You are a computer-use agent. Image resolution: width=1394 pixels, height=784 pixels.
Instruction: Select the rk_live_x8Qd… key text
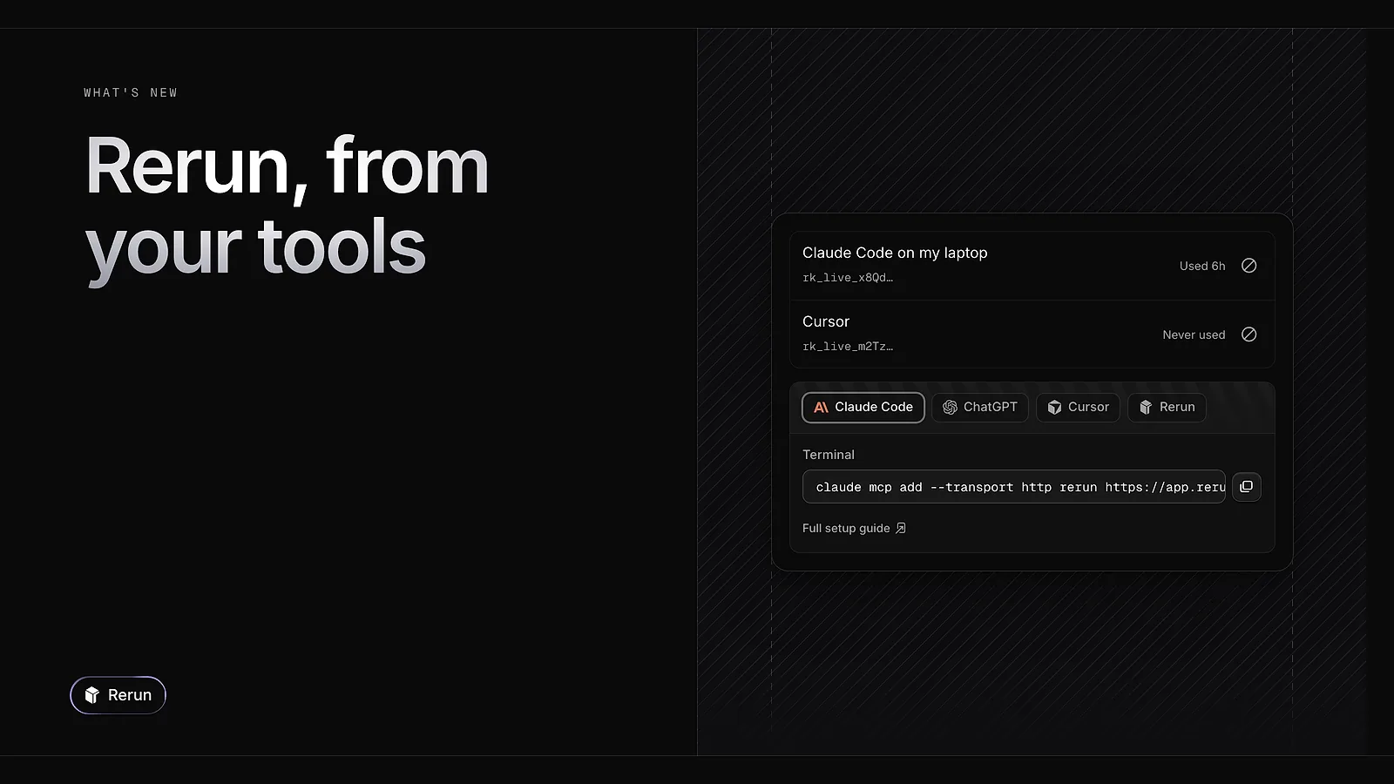848,278
